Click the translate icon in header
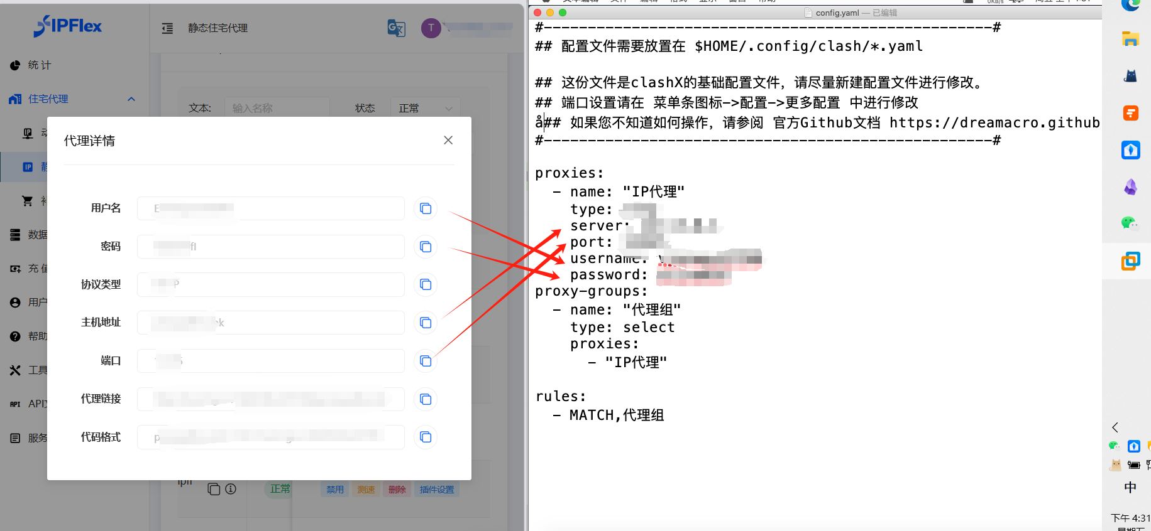This screenshot has height=531, width=1151. coord(396,28)
